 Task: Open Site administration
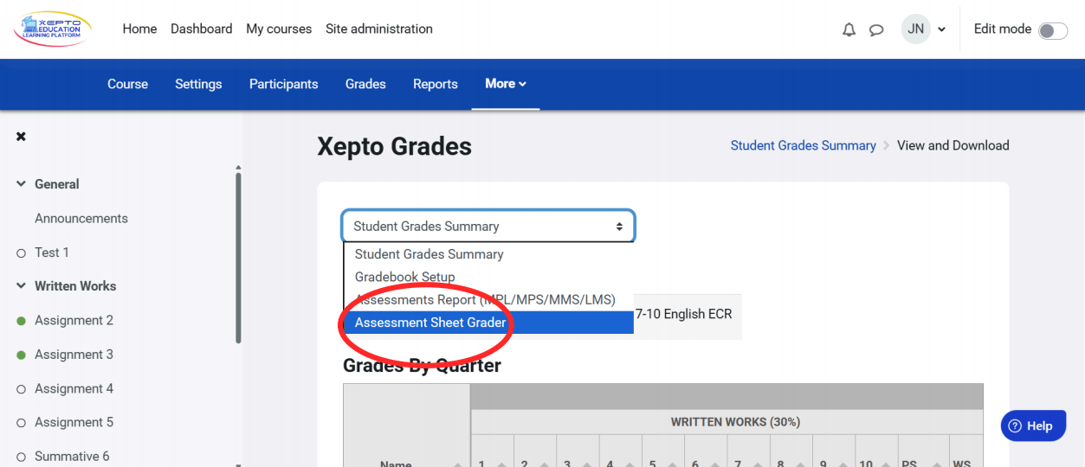click(x=379, y=29)
